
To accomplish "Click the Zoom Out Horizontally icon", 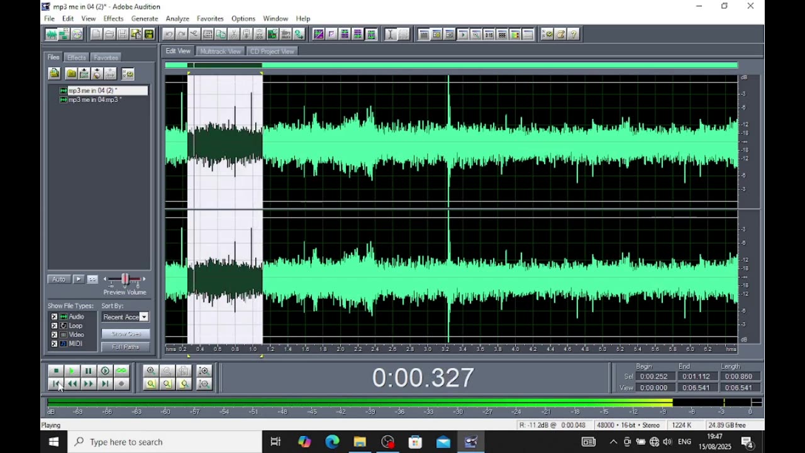I will click(167, 371).
